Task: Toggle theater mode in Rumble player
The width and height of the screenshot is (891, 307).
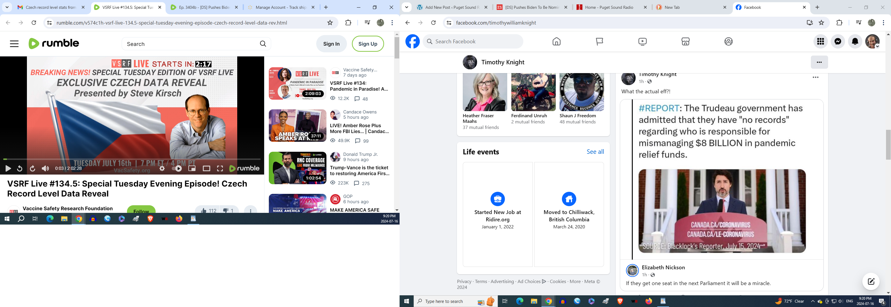Action: [x=207, y=168]
